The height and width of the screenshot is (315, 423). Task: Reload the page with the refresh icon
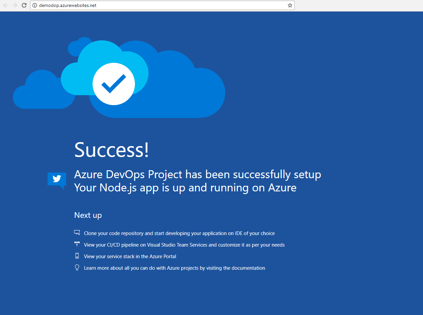tap(24, 5)
